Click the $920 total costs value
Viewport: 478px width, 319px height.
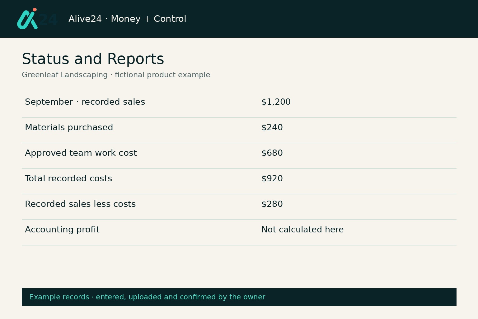[272, 179]
